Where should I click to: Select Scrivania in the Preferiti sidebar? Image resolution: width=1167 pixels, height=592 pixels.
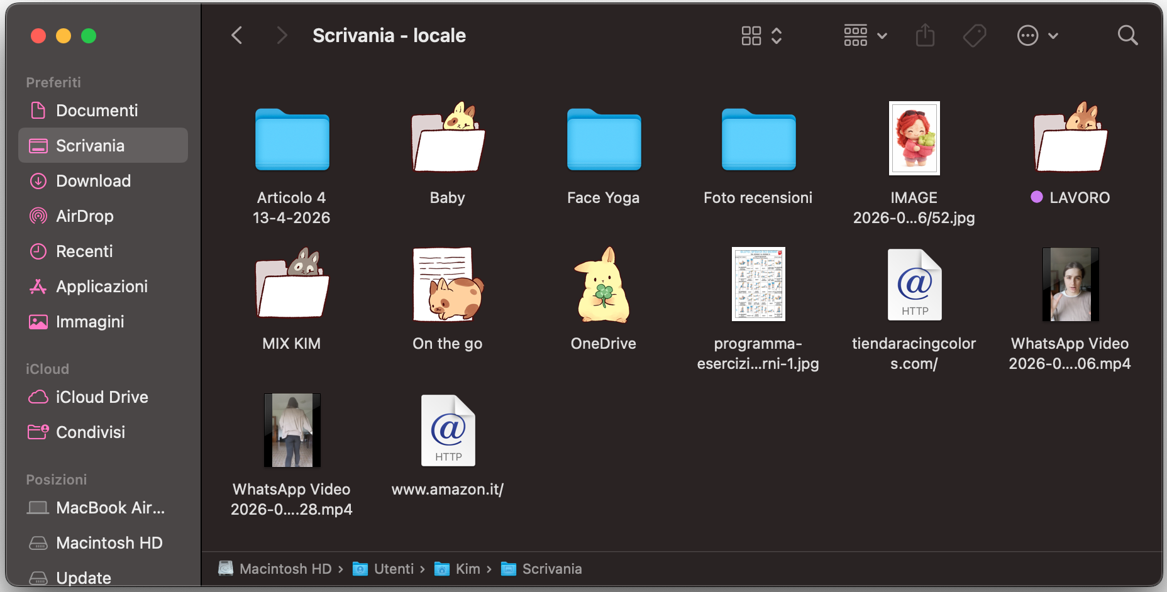point(90,145)
